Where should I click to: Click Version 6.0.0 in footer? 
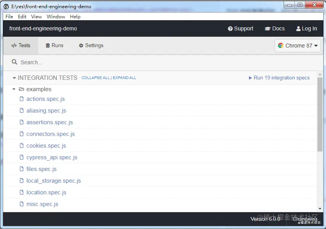265,219
